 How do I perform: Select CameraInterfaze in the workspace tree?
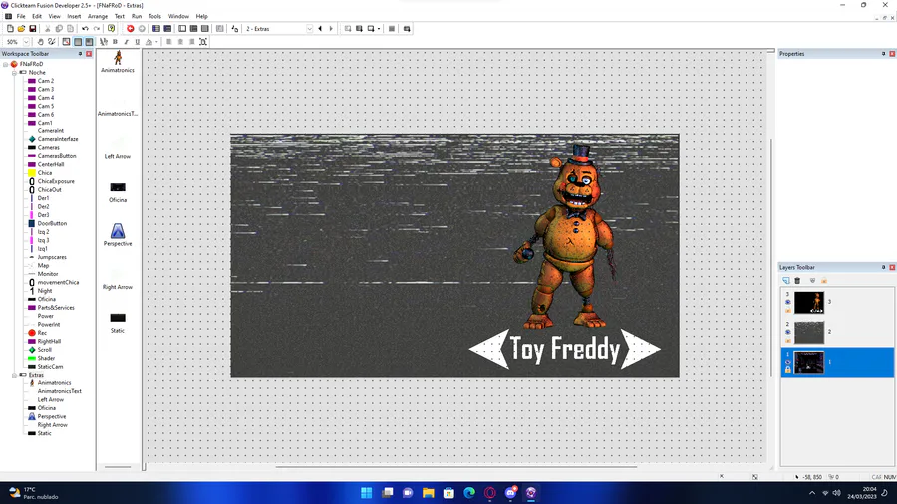[58, 139]
